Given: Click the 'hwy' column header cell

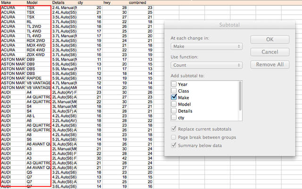Looking at the screenshot, I should click(x=108, y=3).
